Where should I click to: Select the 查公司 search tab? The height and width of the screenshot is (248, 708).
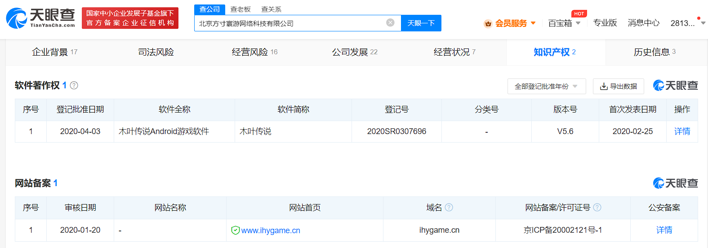point(209,9)
